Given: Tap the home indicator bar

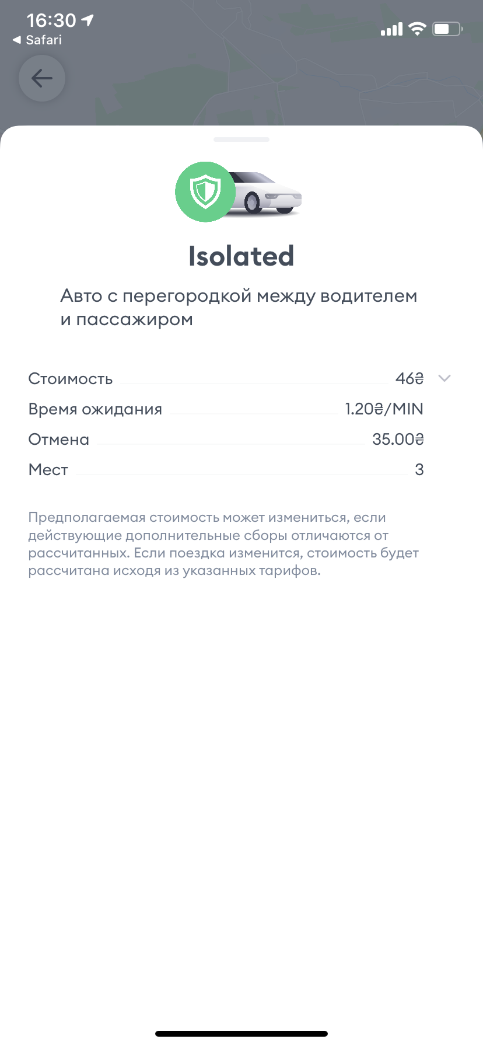Looking at the screenshot, I should (x=242, y=1034).
